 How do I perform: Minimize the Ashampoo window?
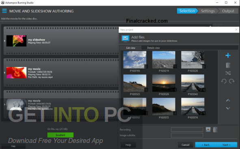[x=217, y=2]
